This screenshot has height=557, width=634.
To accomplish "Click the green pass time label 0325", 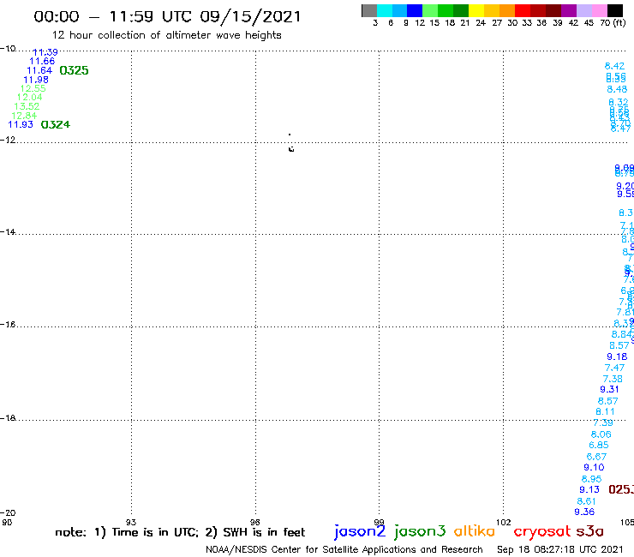I will 74,70.
